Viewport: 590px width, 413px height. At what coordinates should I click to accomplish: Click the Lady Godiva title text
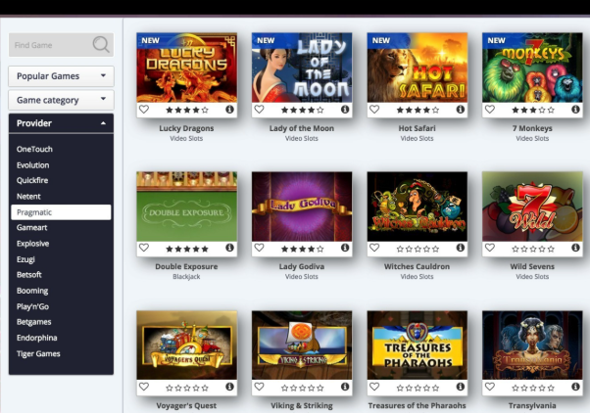click(x=302, y=266)
